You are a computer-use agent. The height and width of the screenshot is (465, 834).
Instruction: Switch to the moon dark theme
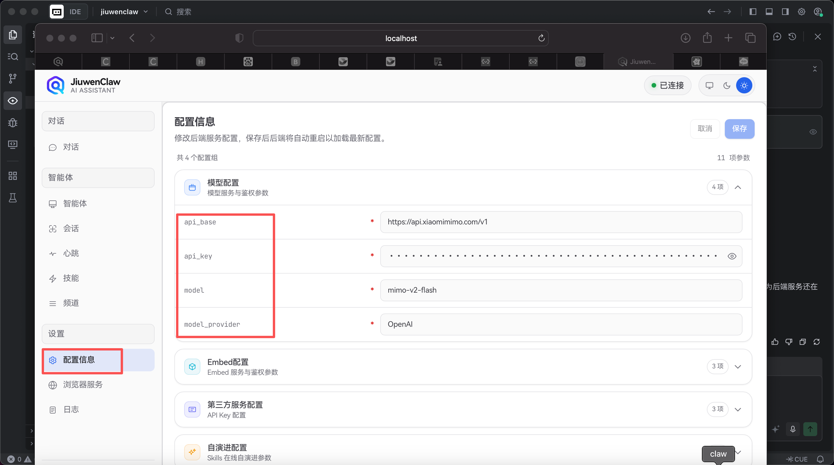[x=727, y=85]
